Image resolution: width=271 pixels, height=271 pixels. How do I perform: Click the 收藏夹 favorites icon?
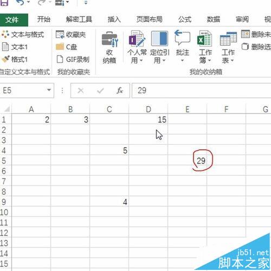60,35
